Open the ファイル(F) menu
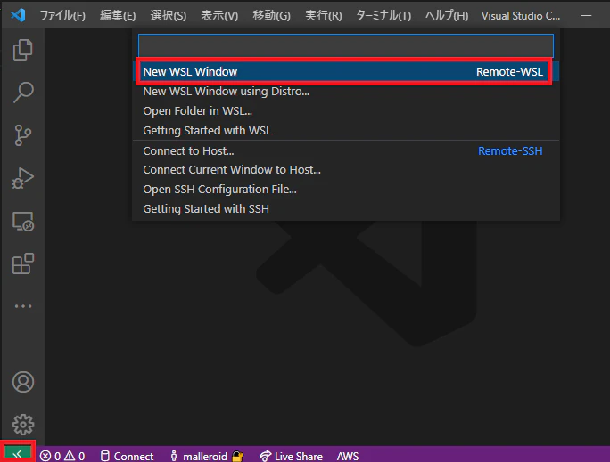 [x=62, y=15]
